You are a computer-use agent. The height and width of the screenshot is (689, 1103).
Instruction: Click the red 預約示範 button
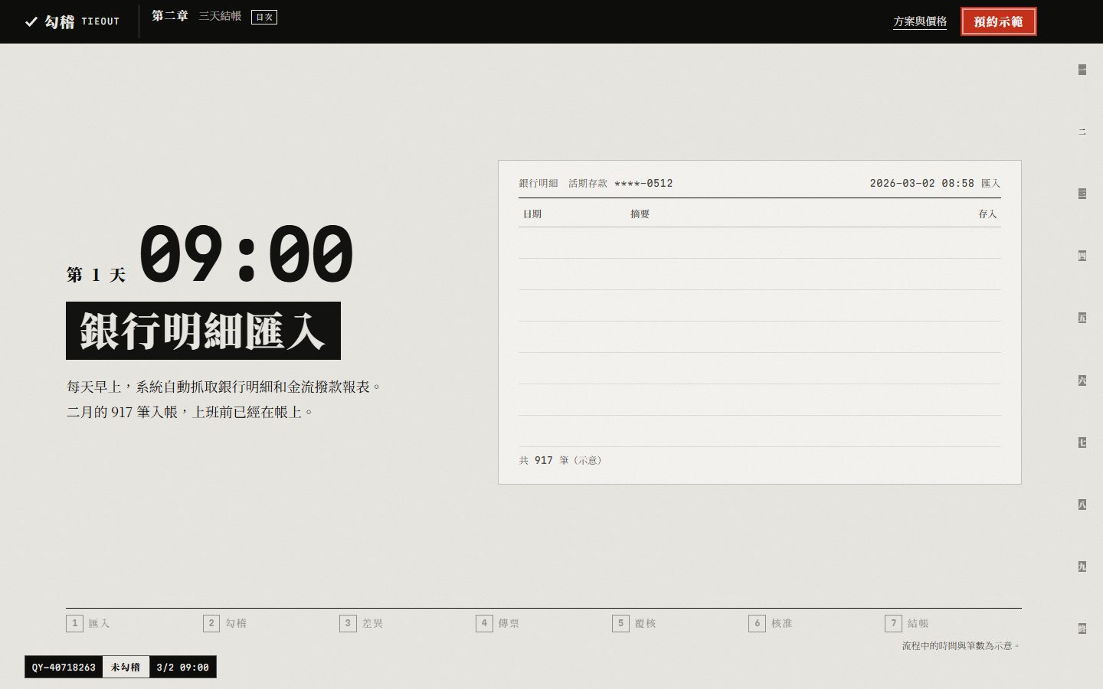pyautogui.click(x=998, y=21)
